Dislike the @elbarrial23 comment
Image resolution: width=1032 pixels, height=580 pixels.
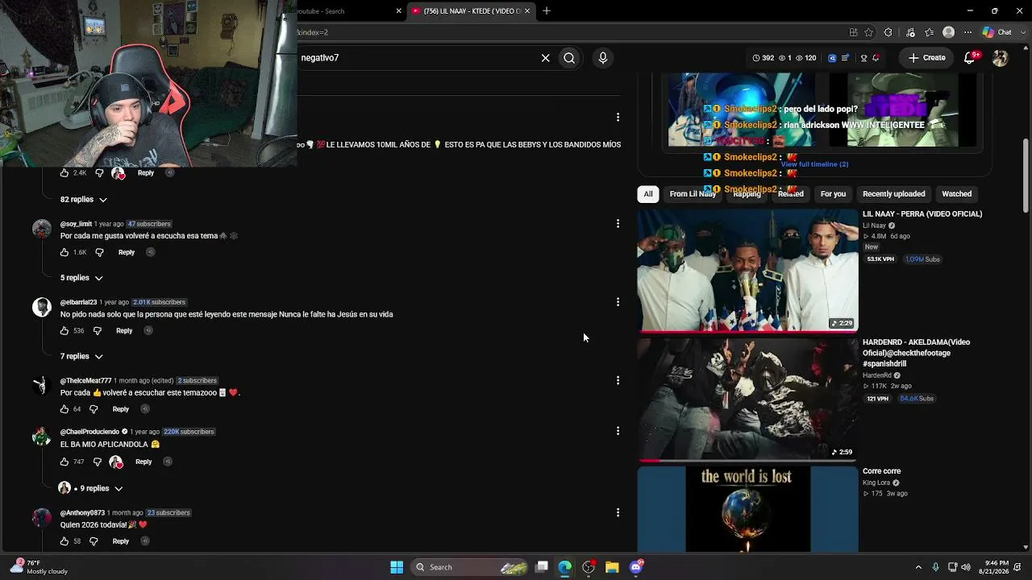pyautogui.click(x=97, y=331)
